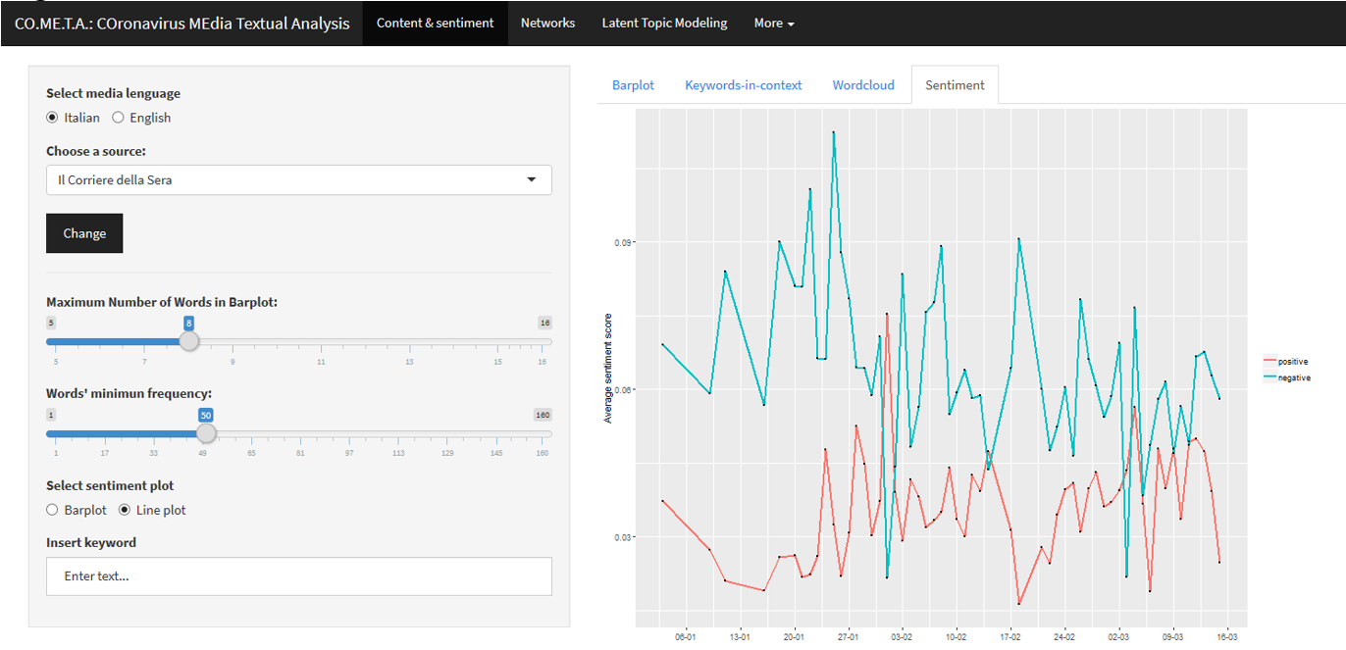Click the negative legend entry
The image size is (1346, 650).
1287,377
